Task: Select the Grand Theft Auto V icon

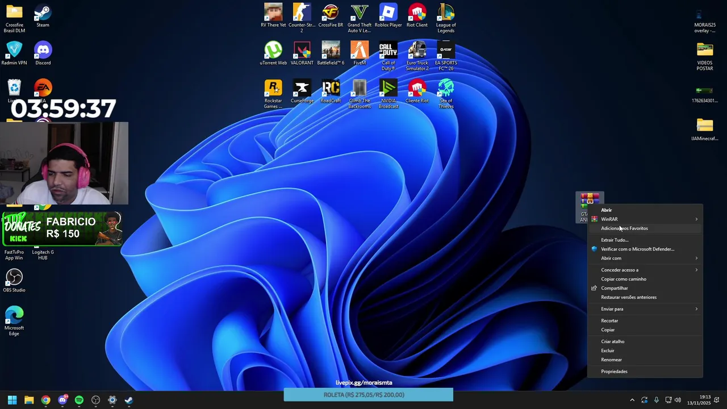Action: click(x=360, y=18)
